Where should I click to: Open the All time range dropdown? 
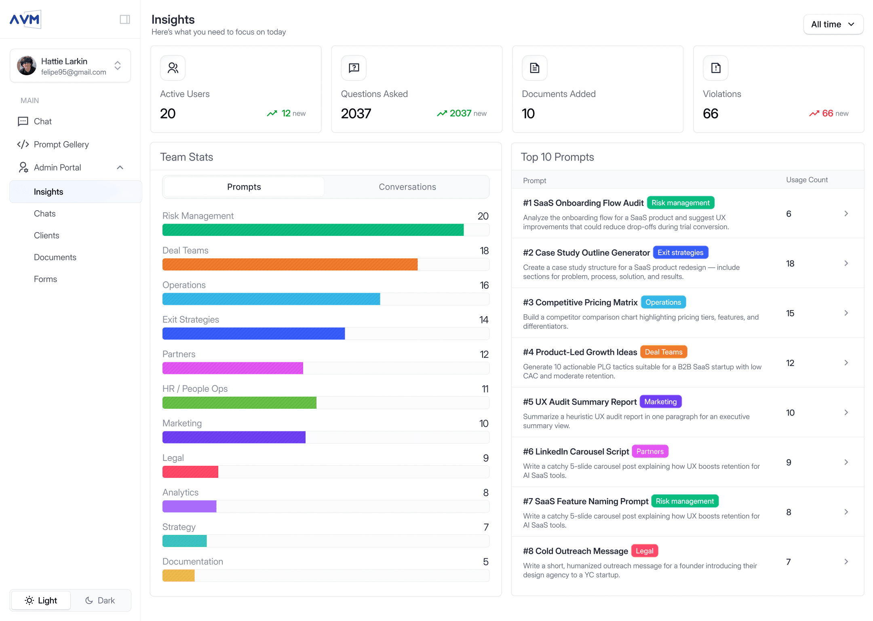(833, 24)
